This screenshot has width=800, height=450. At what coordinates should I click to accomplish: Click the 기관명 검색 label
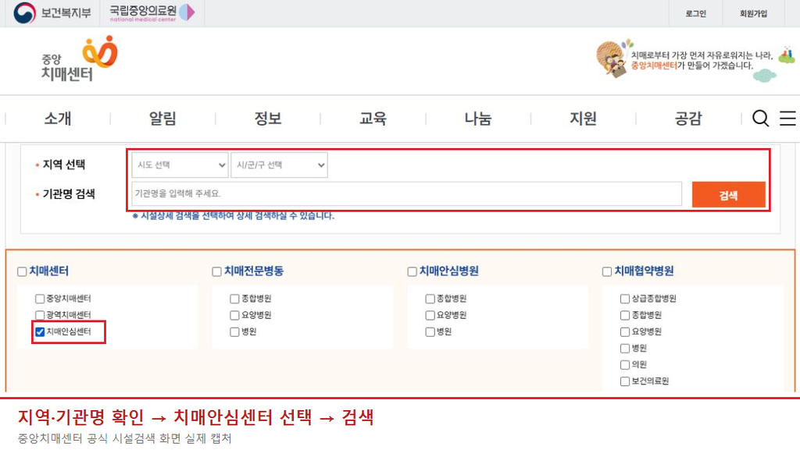coord(69,194)
